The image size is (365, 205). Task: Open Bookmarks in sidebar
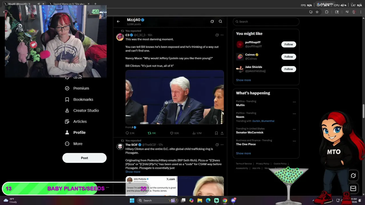[x=79, y=99]
